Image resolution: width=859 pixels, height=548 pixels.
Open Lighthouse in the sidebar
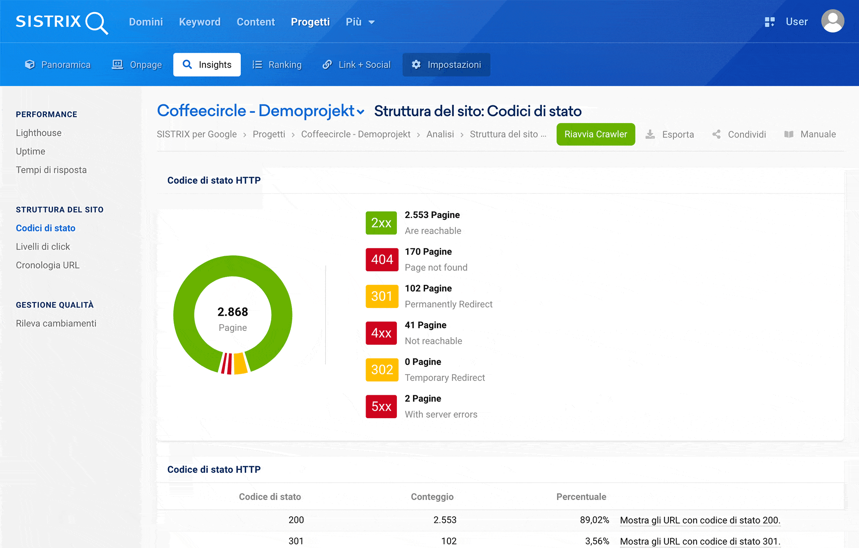tap(38, 133)
